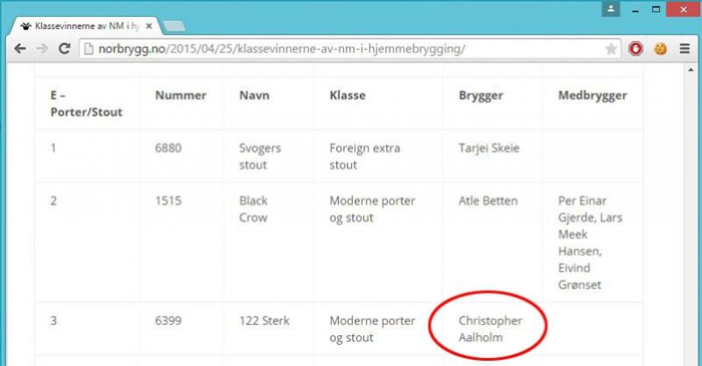
Task: Maximize the browser window
Action: pyautogui.click(x=655, y=10)
